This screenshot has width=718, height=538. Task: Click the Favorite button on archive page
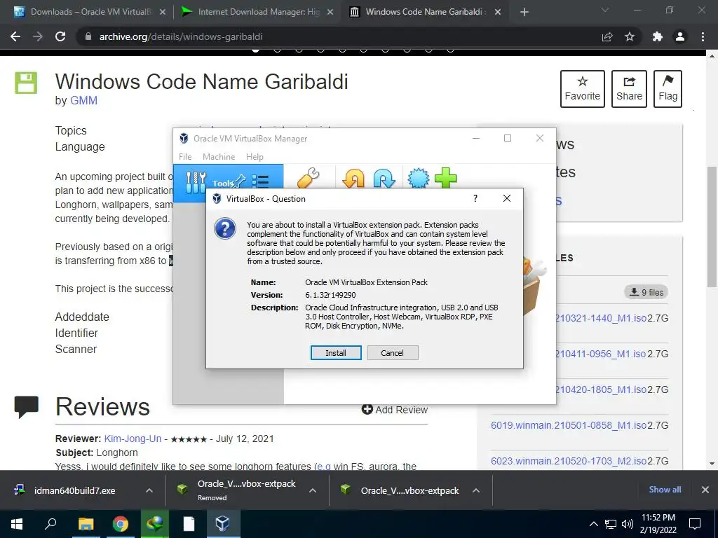(x=583, y=89)
